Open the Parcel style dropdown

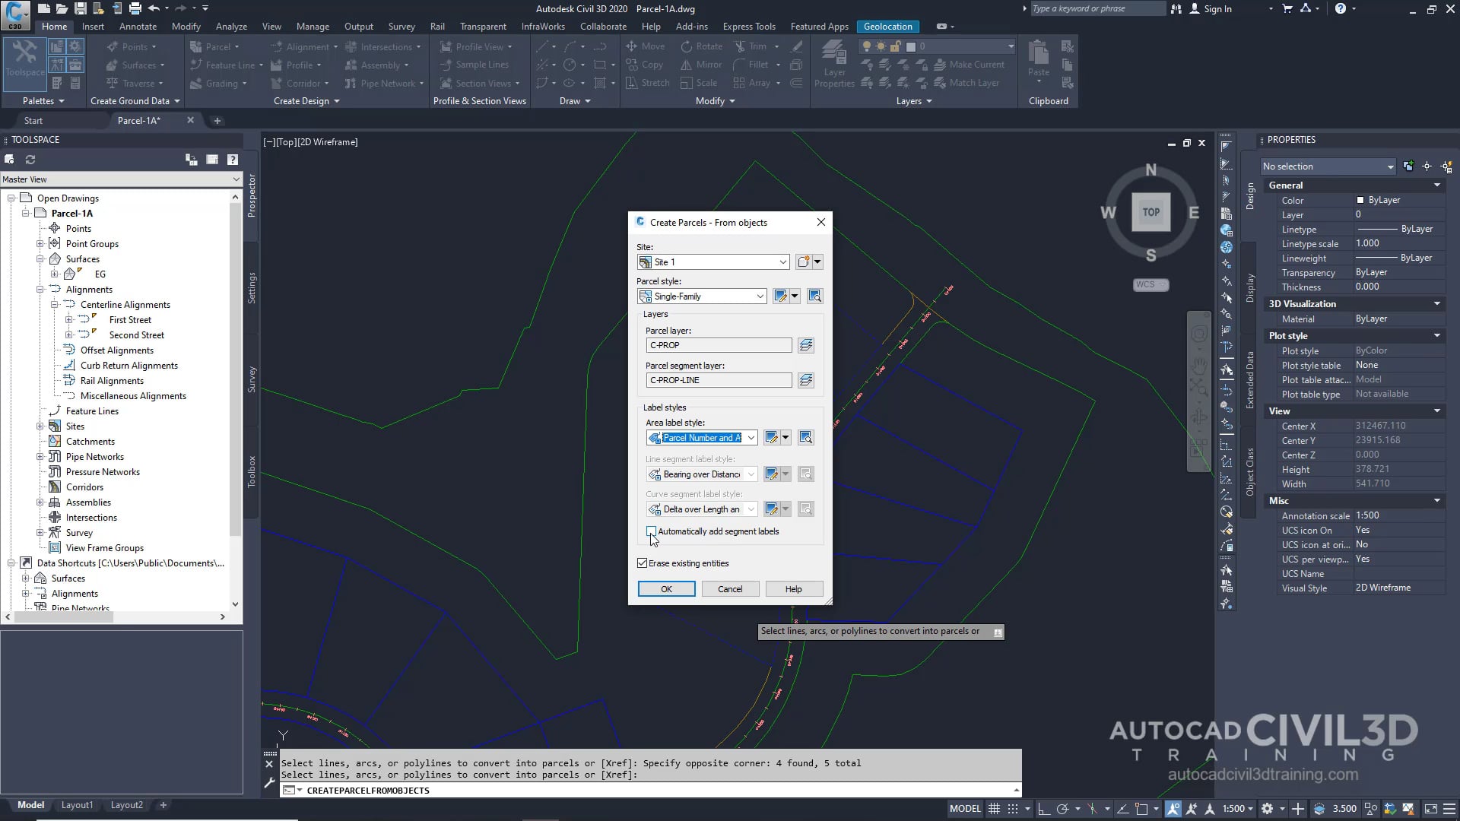coord(760,296)
